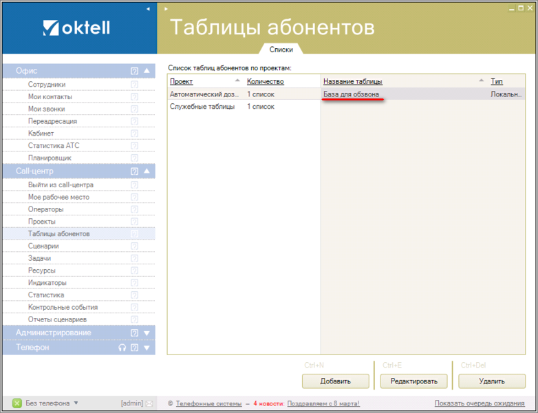
Task: Open help icon for Кабинет
Action: tap(135, 134)
